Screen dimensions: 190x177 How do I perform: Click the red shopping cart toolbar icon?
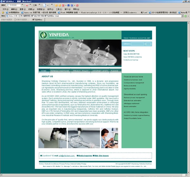(x=27, y=5)
